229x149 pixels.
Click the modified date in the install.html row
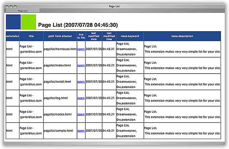94,82
